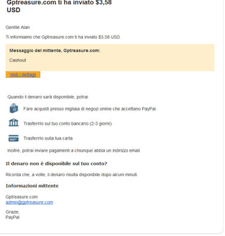Click the 'Gptreasure.com' sender name above email link
The height and width of the screenshot is (236, 225).
21,197
